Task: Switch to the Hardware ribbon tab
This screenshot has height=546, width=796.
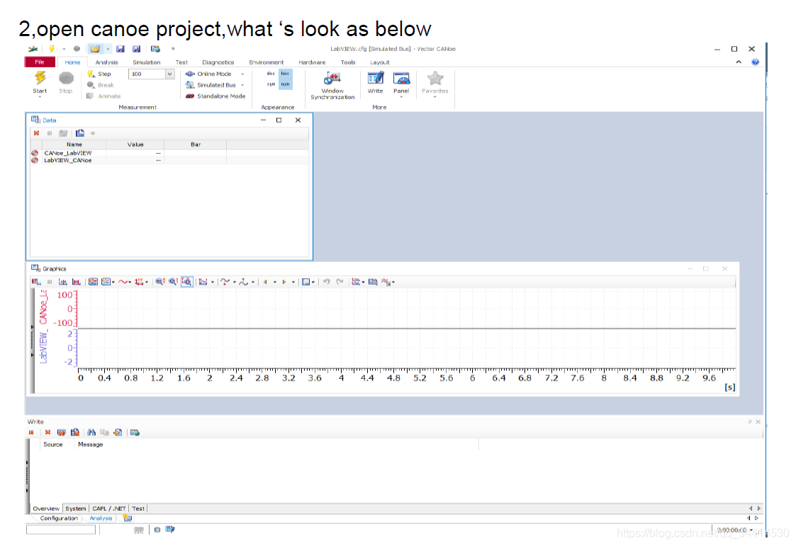Action: pos(312,62)
